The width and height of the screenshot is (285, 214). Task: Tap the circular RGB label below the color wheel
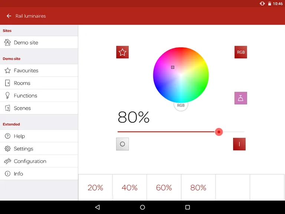[181, 106]
